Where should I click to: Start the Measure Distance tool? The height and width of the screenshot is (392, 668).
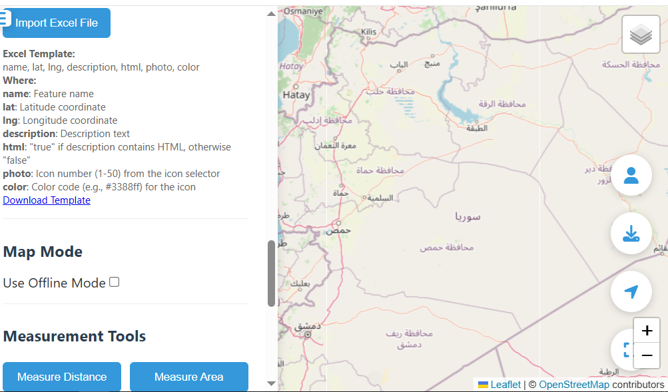coord(62,377)
